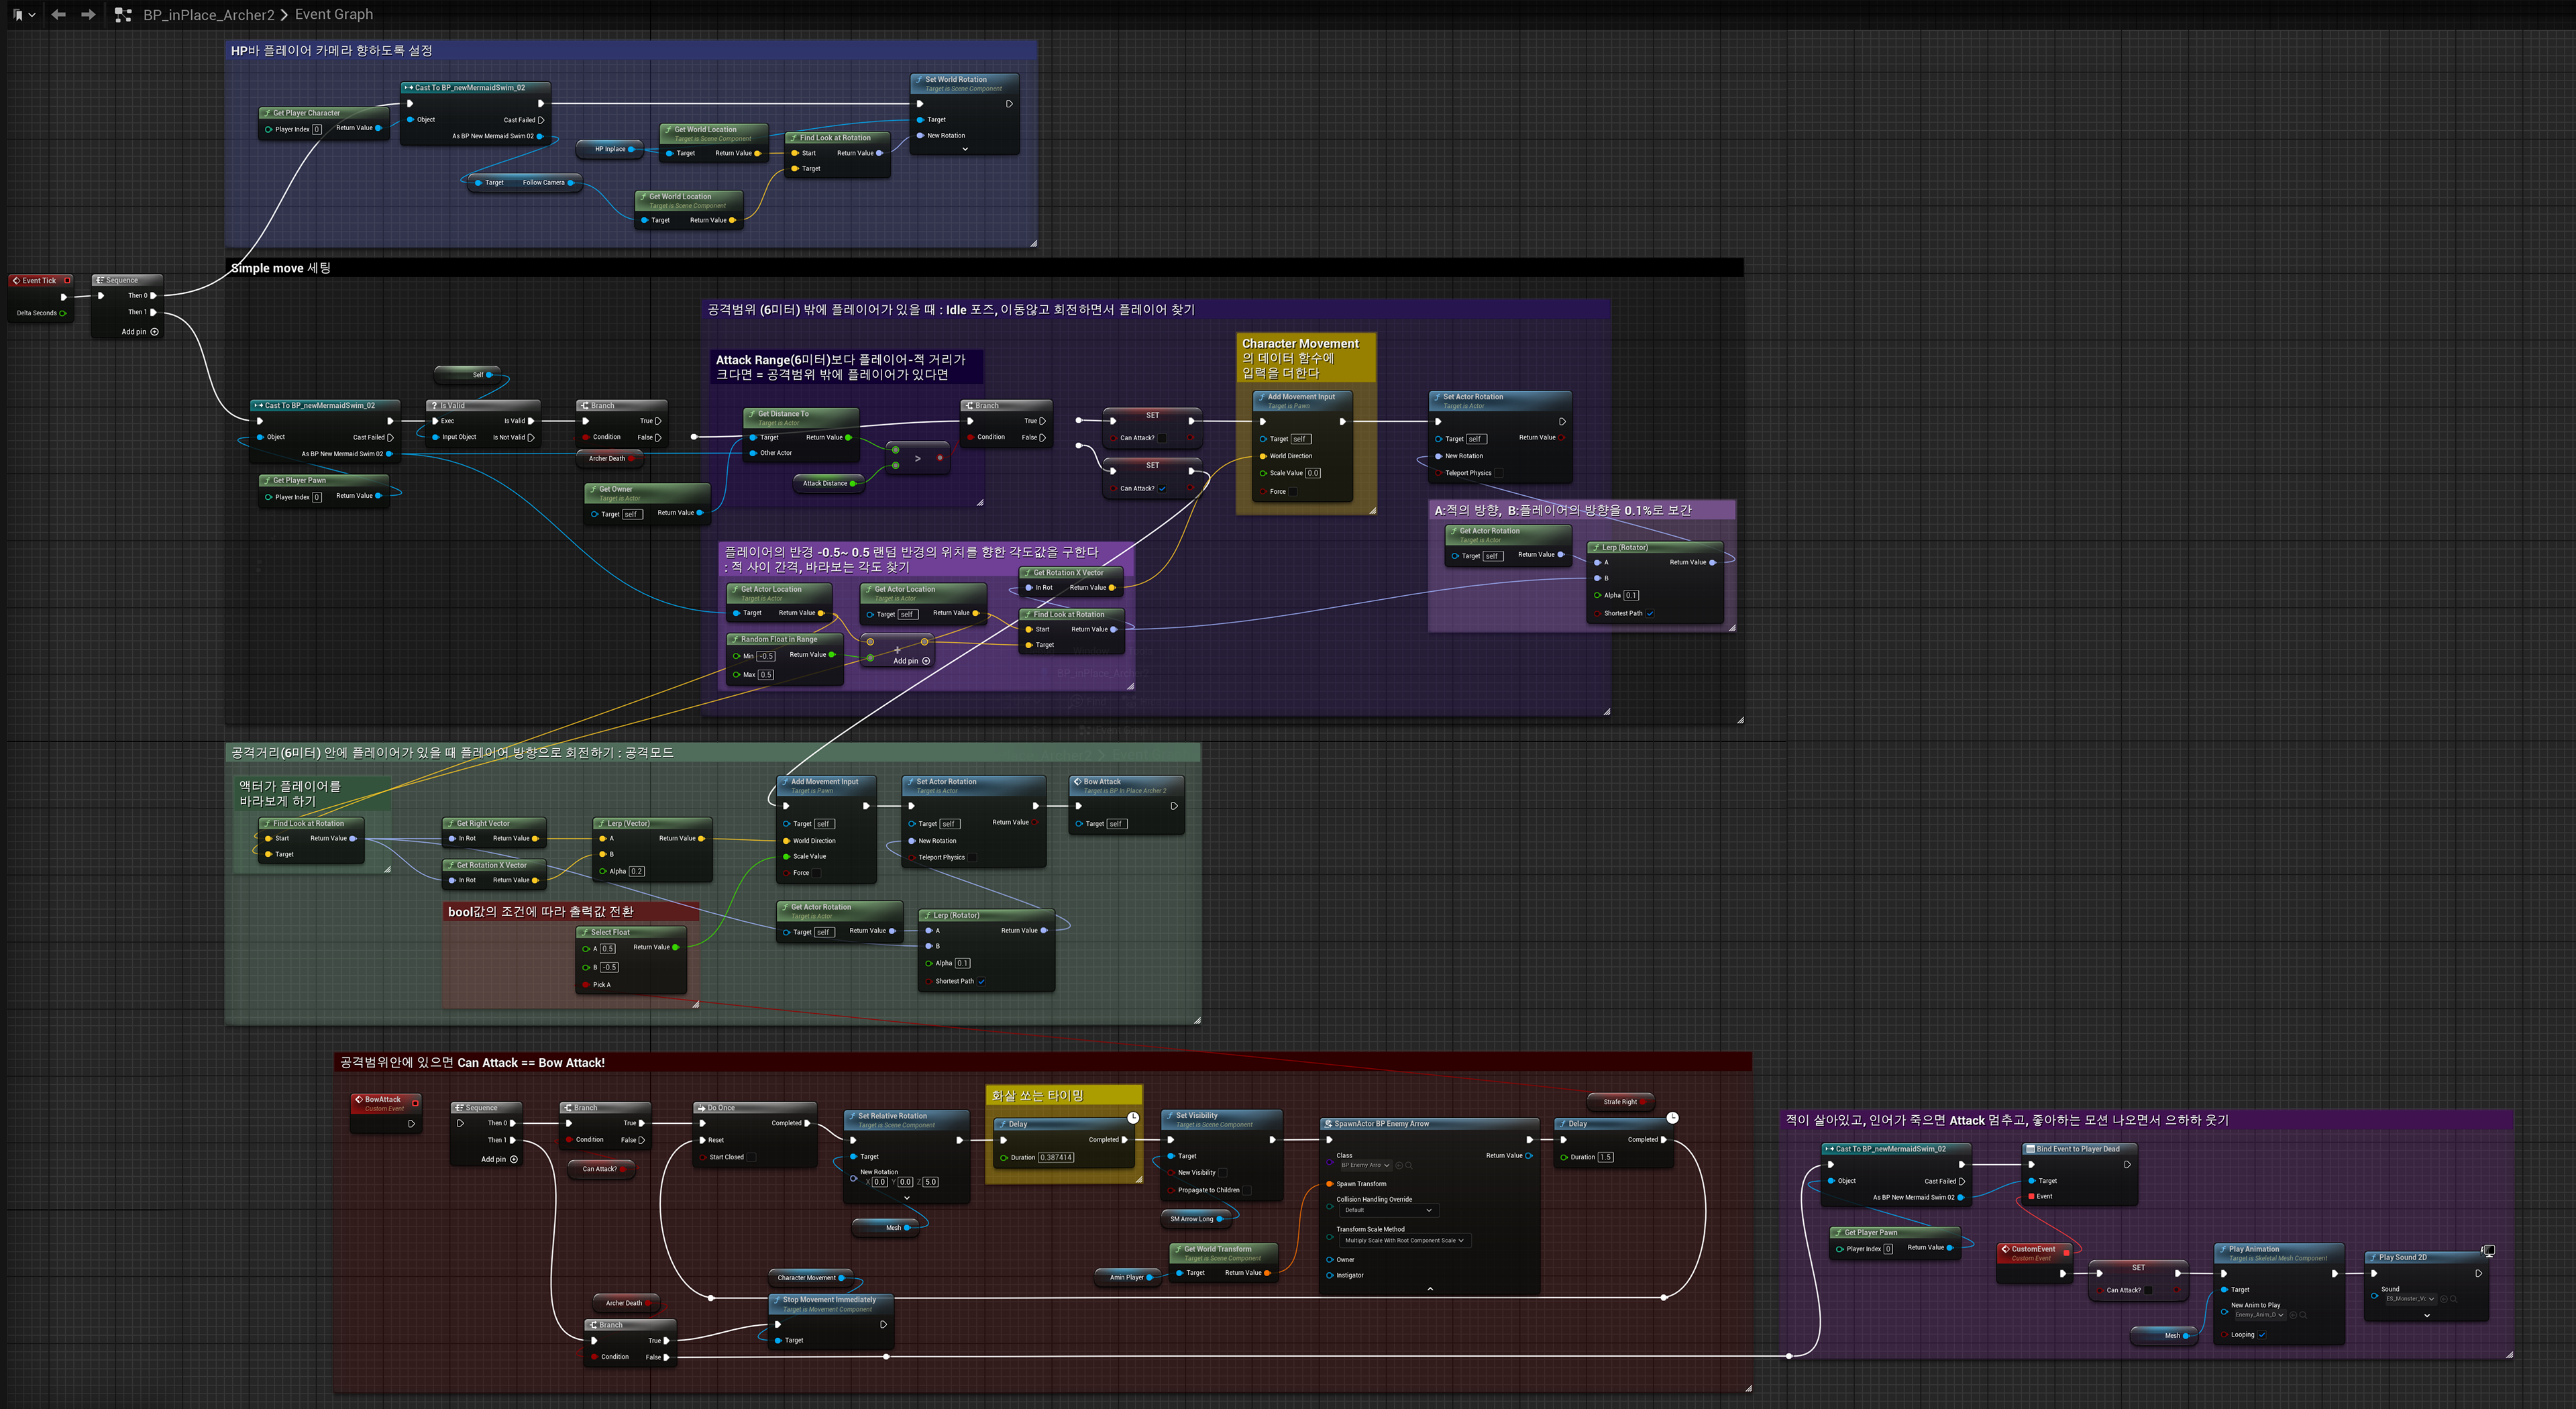Click Add pin on BowAttack's Sequence node
This screenshot has width=2576, height=1409.
499,1159
